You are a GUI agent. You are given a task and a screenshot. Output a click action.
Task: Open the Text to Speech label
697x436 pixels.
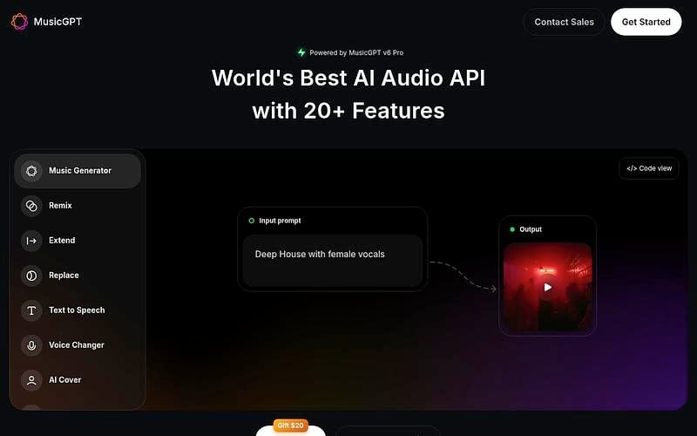(x=77, y=310)
